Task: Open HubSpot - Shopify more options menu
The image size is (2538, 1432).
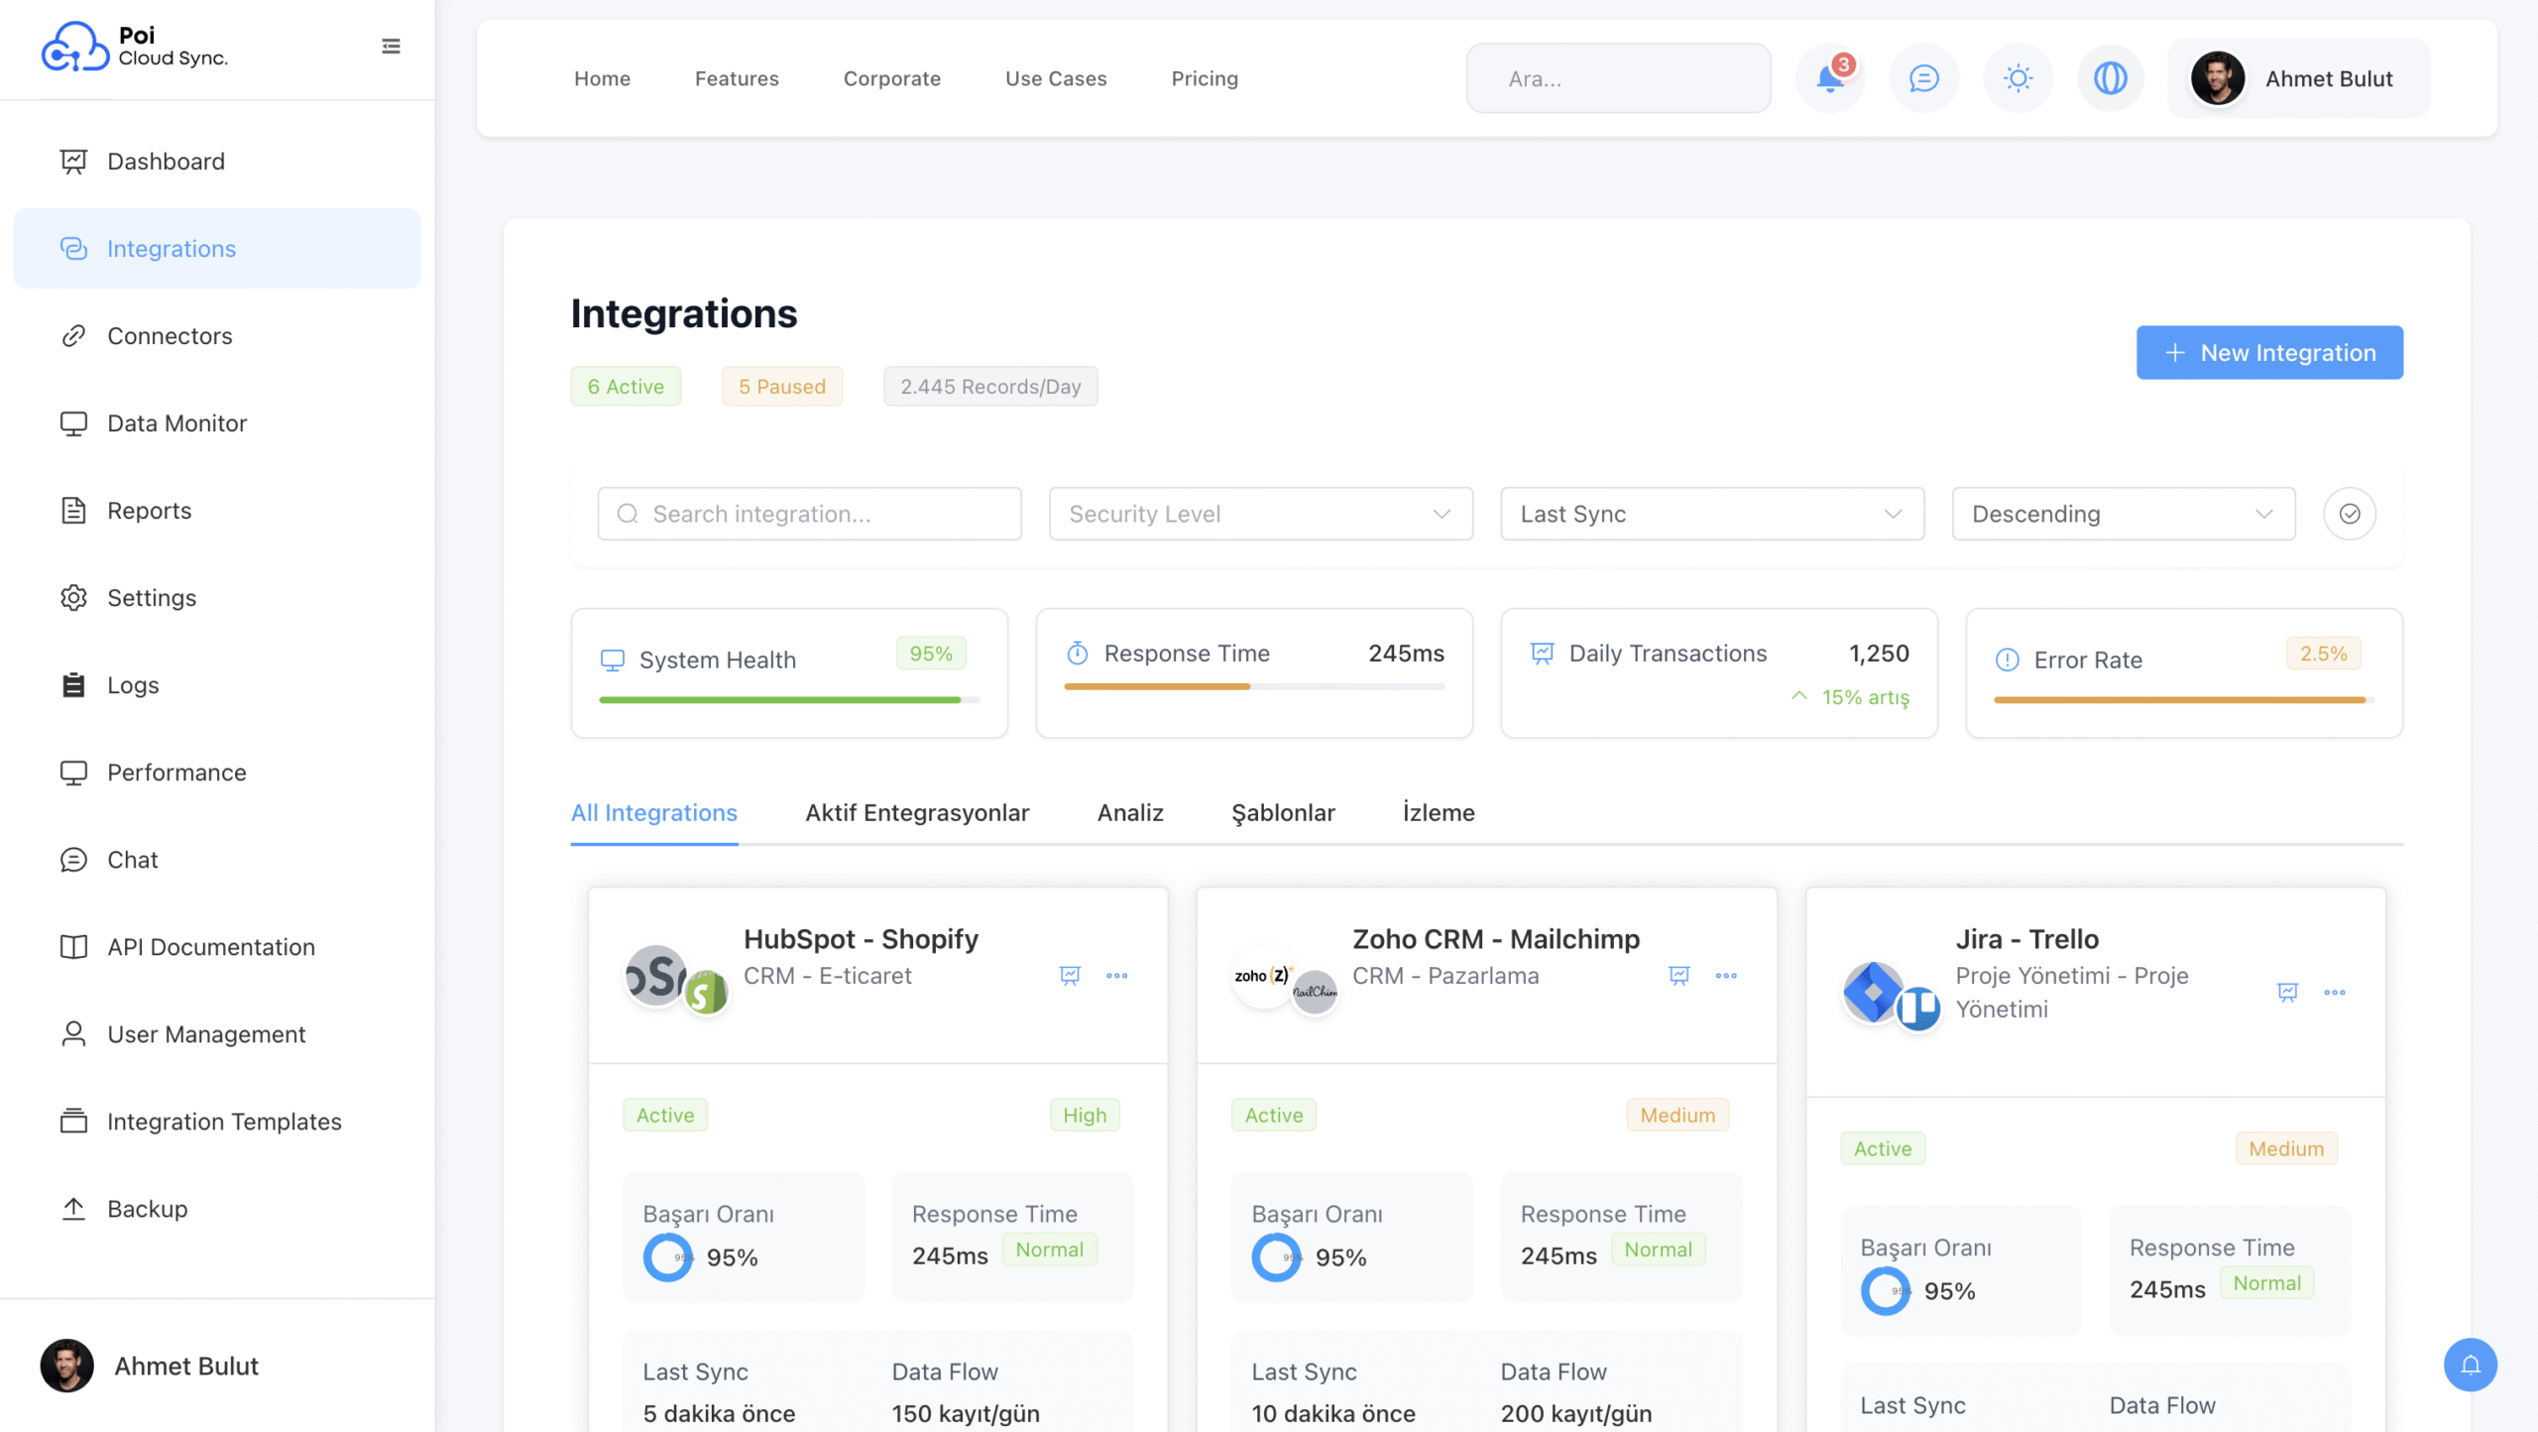Action: [x=1116, y=976]
